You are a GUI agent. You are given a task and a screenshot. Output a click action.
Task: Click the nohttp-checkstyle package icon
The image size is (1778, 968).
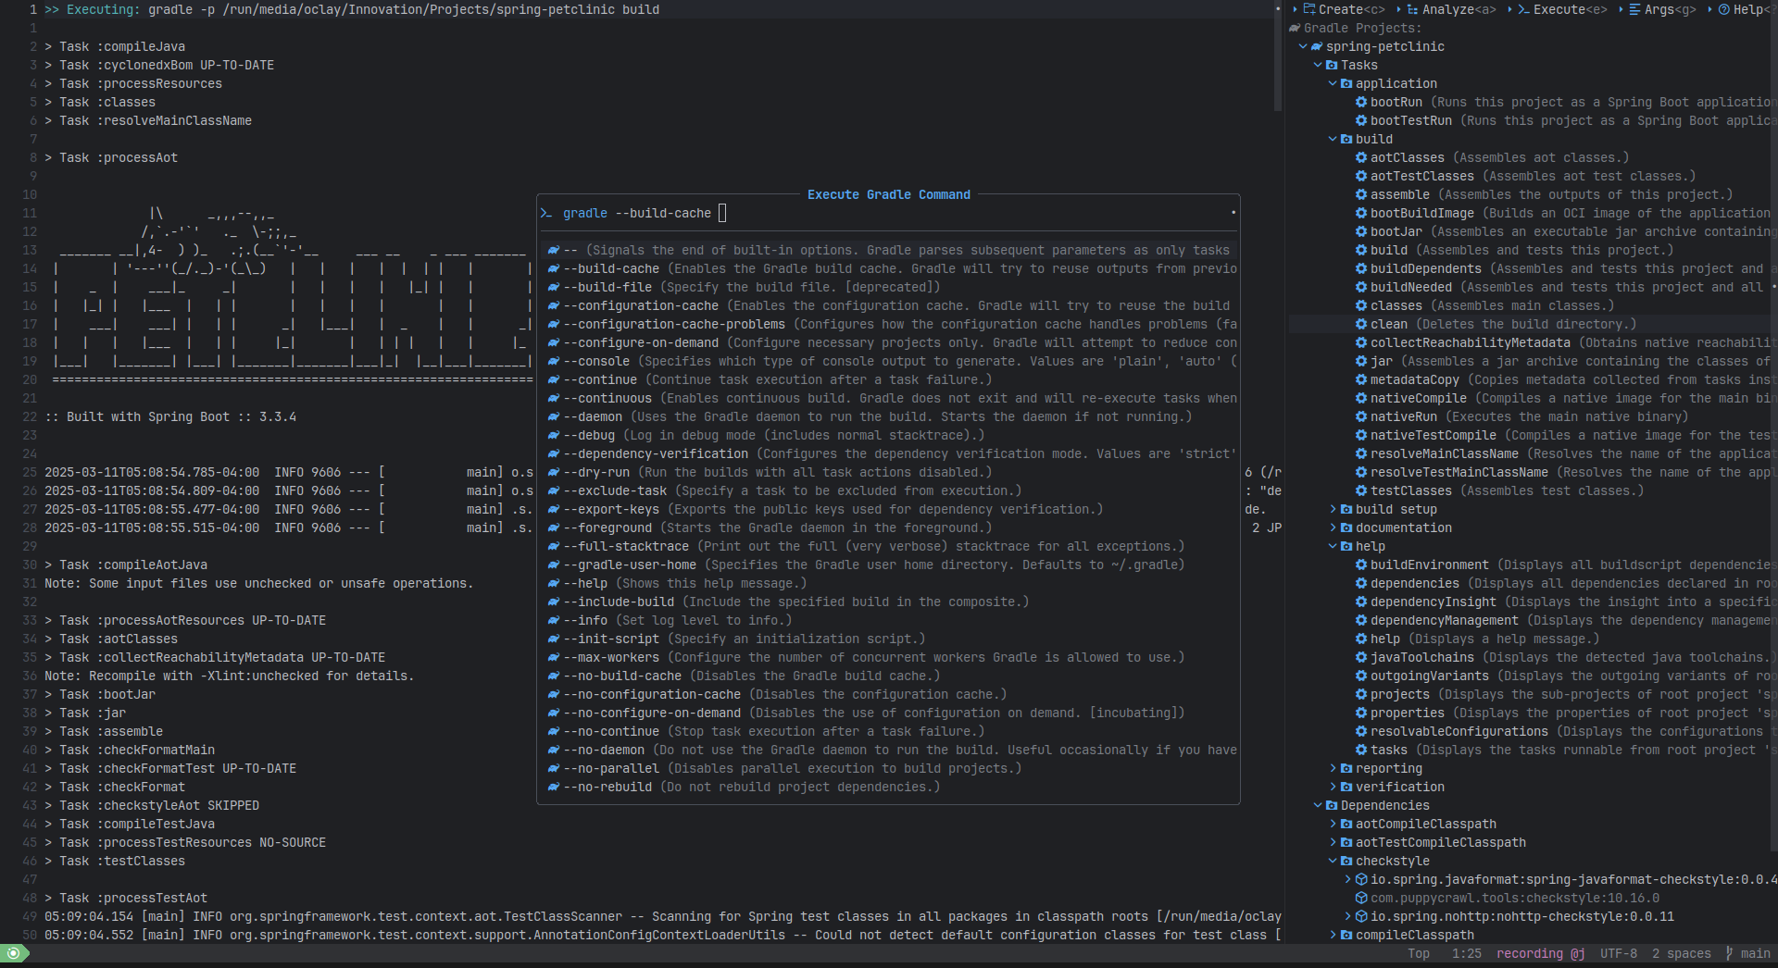pos(1361,916)
